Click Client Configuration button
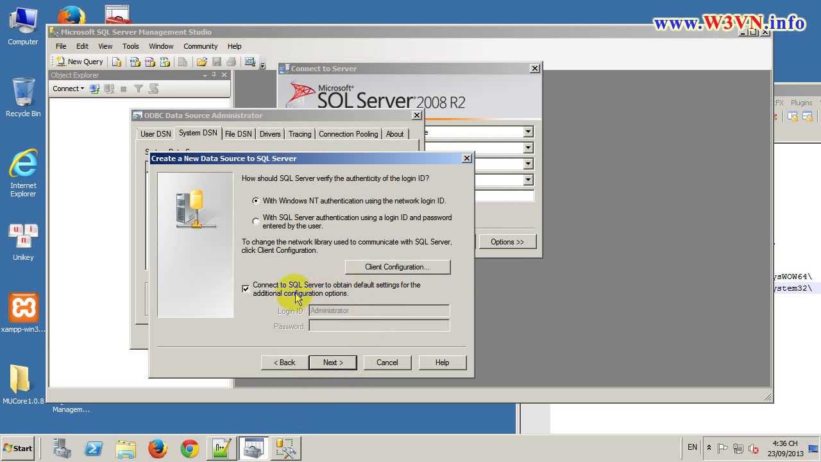 pyautogui.click(x=398, y=267)
